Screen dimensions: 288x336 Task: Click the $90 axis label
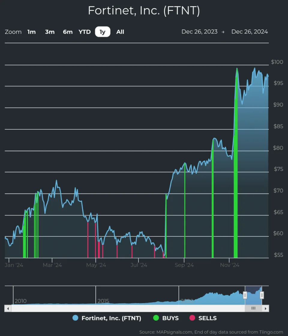coord(278,105)
